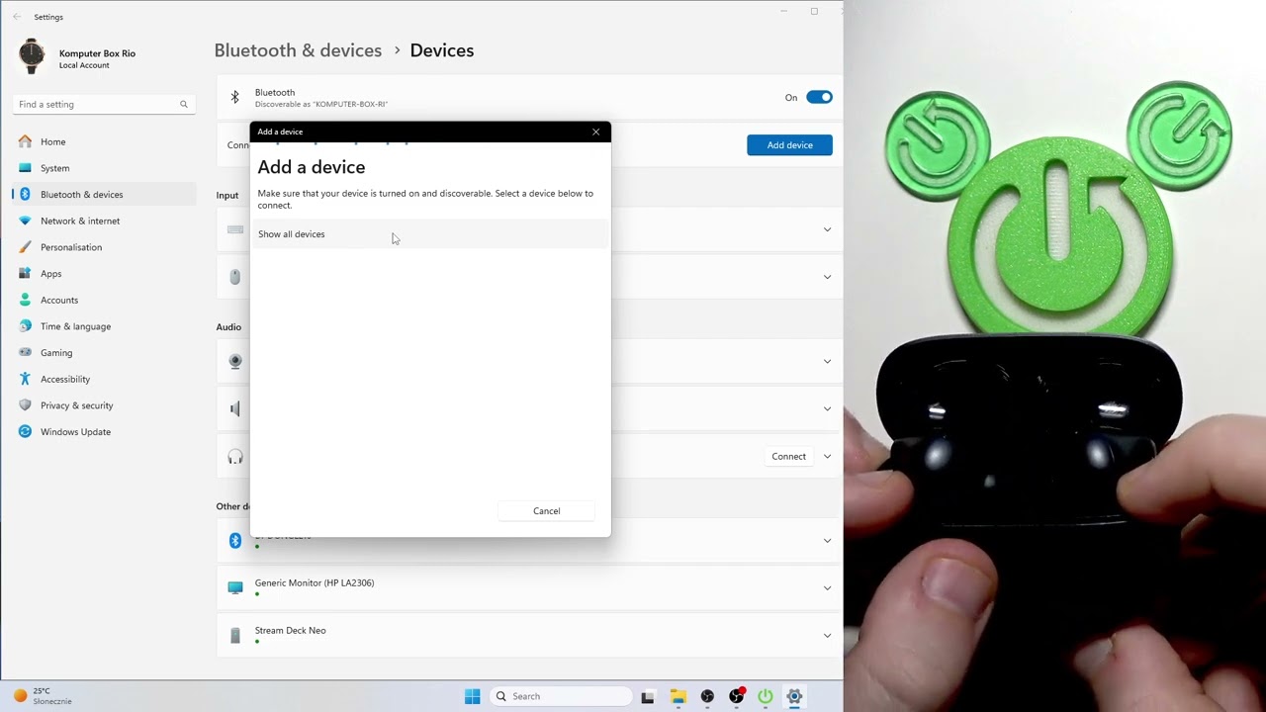1266x712 pixels.
Task: Open the weather widget showing 25°C
Action: pyautogui.click(x=42, y=696)
